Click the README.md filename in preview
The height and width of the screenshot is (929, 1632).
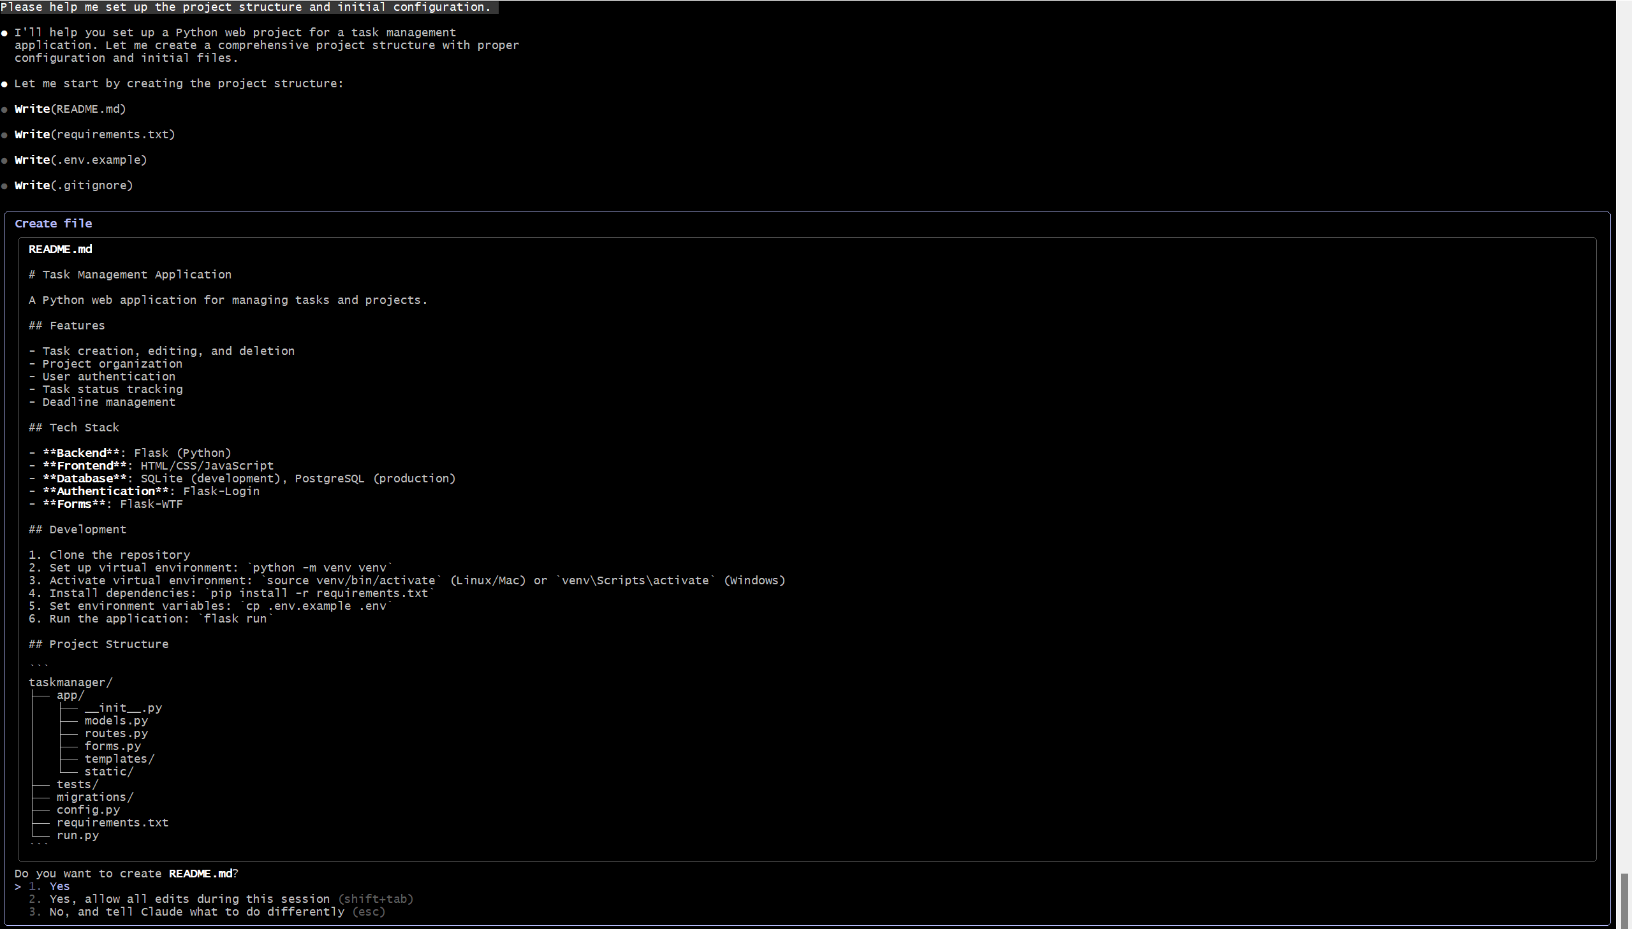pos(60,250)
